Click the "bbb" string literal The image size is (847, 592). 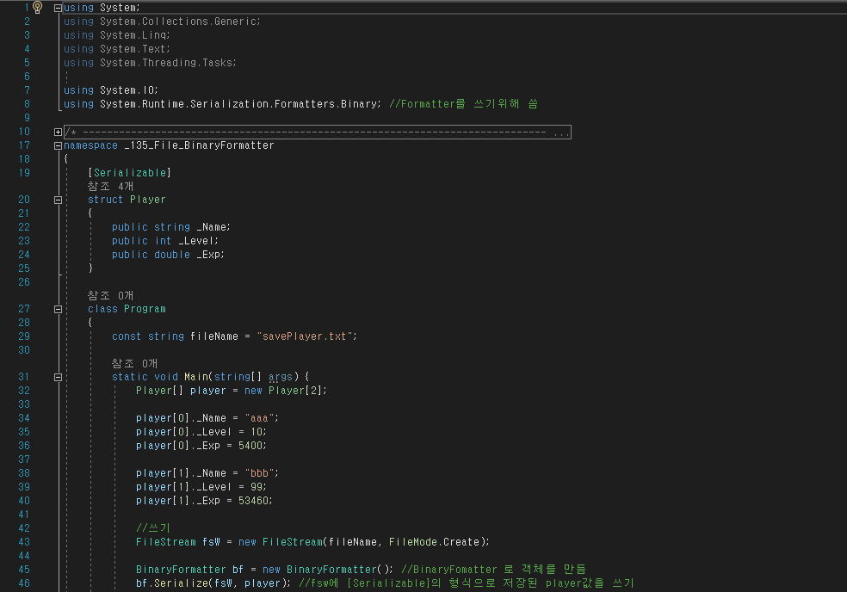coord(260,473)
